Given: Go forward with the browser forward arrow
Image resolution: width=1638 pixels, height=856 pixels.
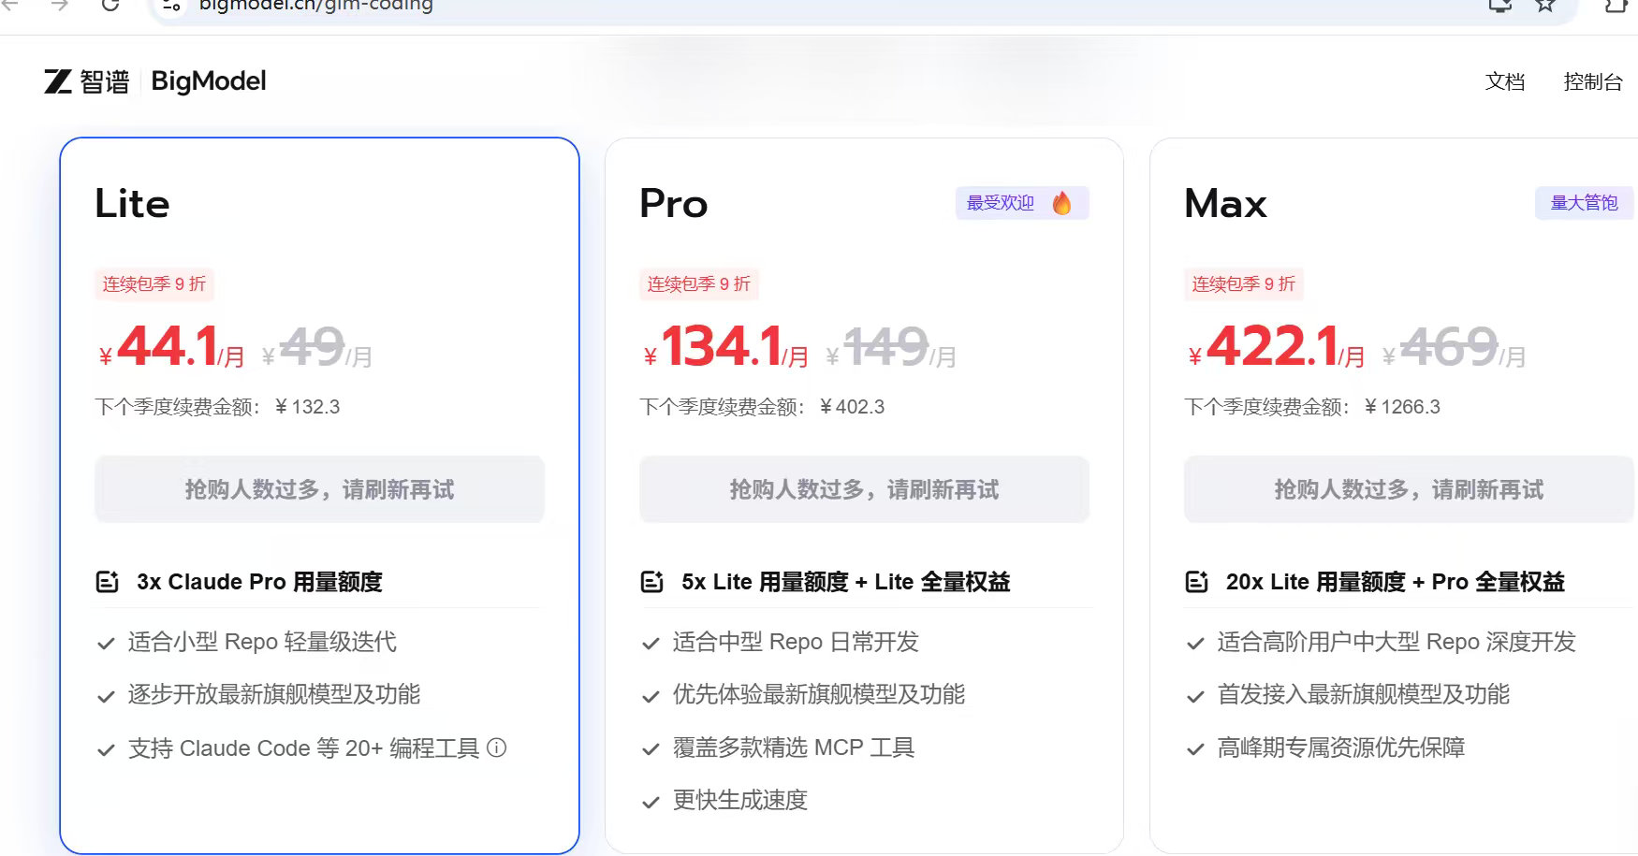Looking at the screenshot, I should 60,5.
